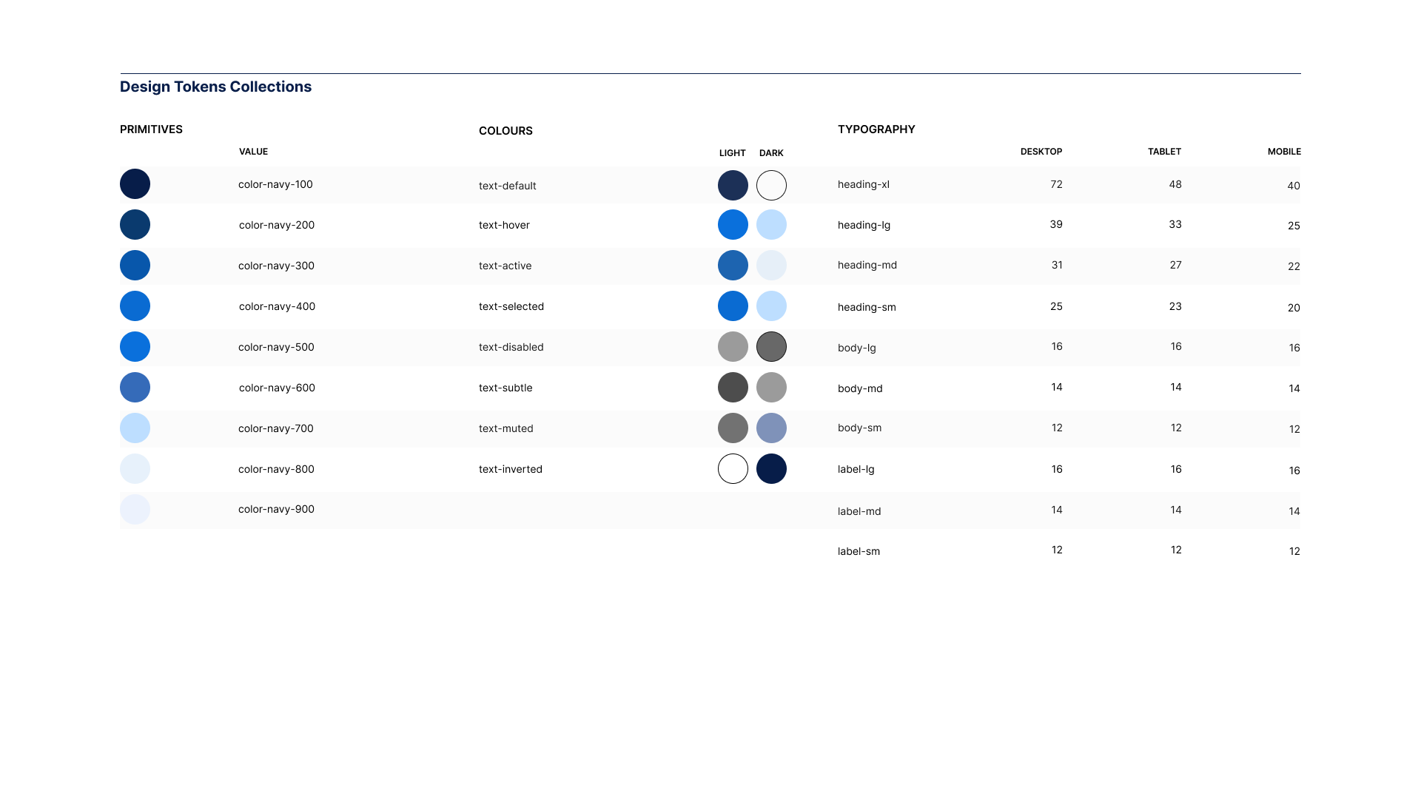
Task: Click the Design Tokens Collections heading
Action: point(215,87)
